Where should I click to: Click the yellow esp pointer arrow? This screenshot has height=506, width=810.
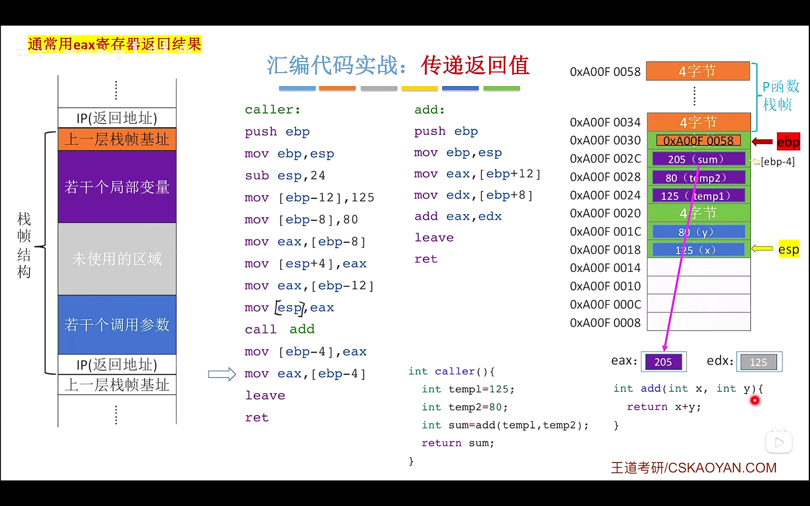coord(762,249)
